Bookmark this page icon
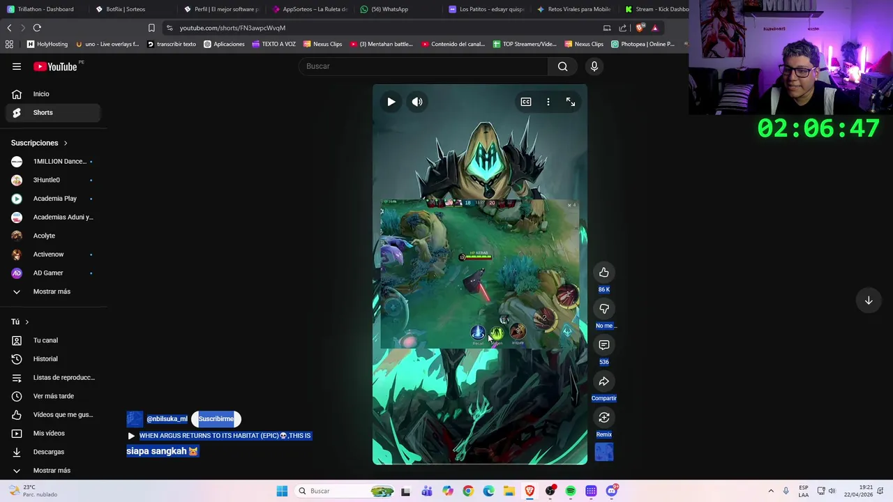893x502 pixels. [x=151, y=28]
